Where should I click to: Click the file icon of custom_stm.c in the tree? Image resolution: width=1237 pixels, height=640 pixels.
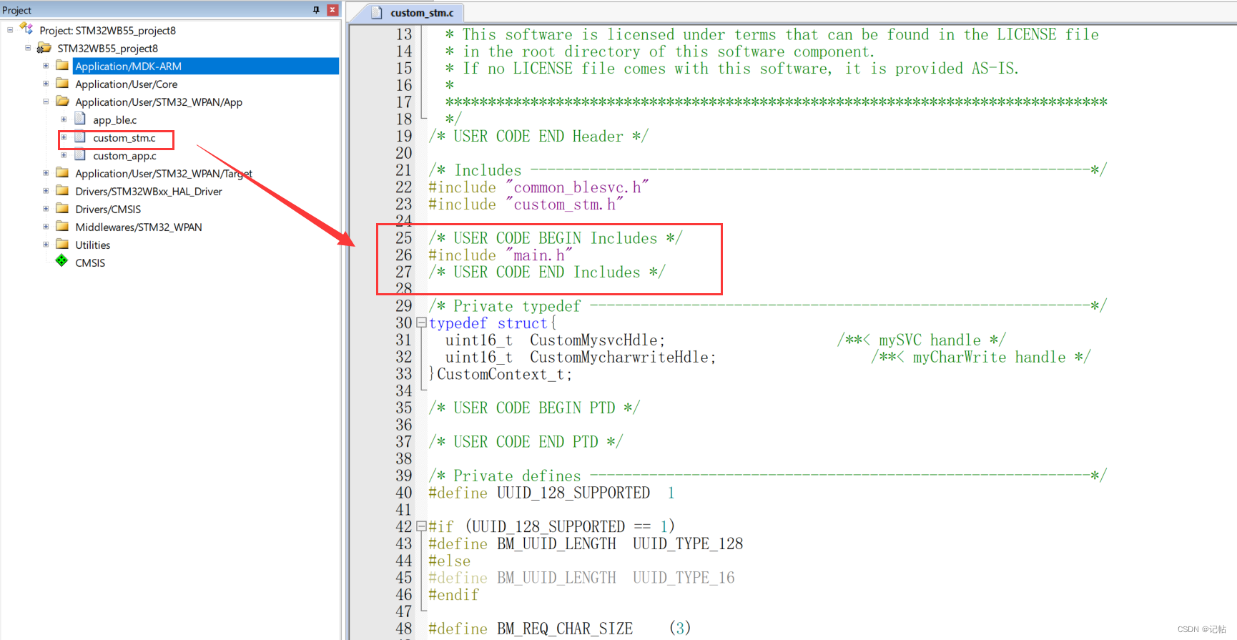[x=80, y=137]
